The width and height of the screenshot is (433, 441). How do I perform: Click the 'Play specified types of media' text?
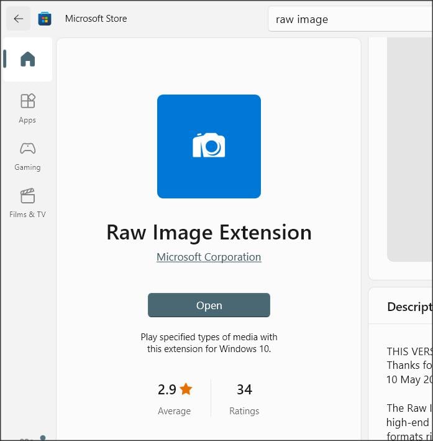coord(209,343)
